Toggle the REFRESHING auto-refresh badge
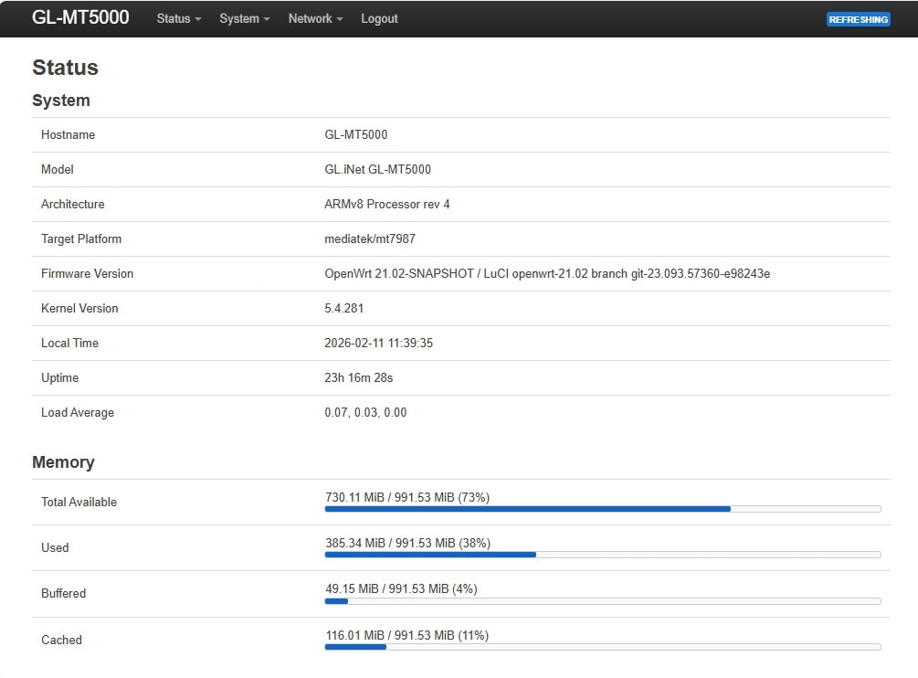The width and height of the screenshot is (918, 678). [858, 19]
